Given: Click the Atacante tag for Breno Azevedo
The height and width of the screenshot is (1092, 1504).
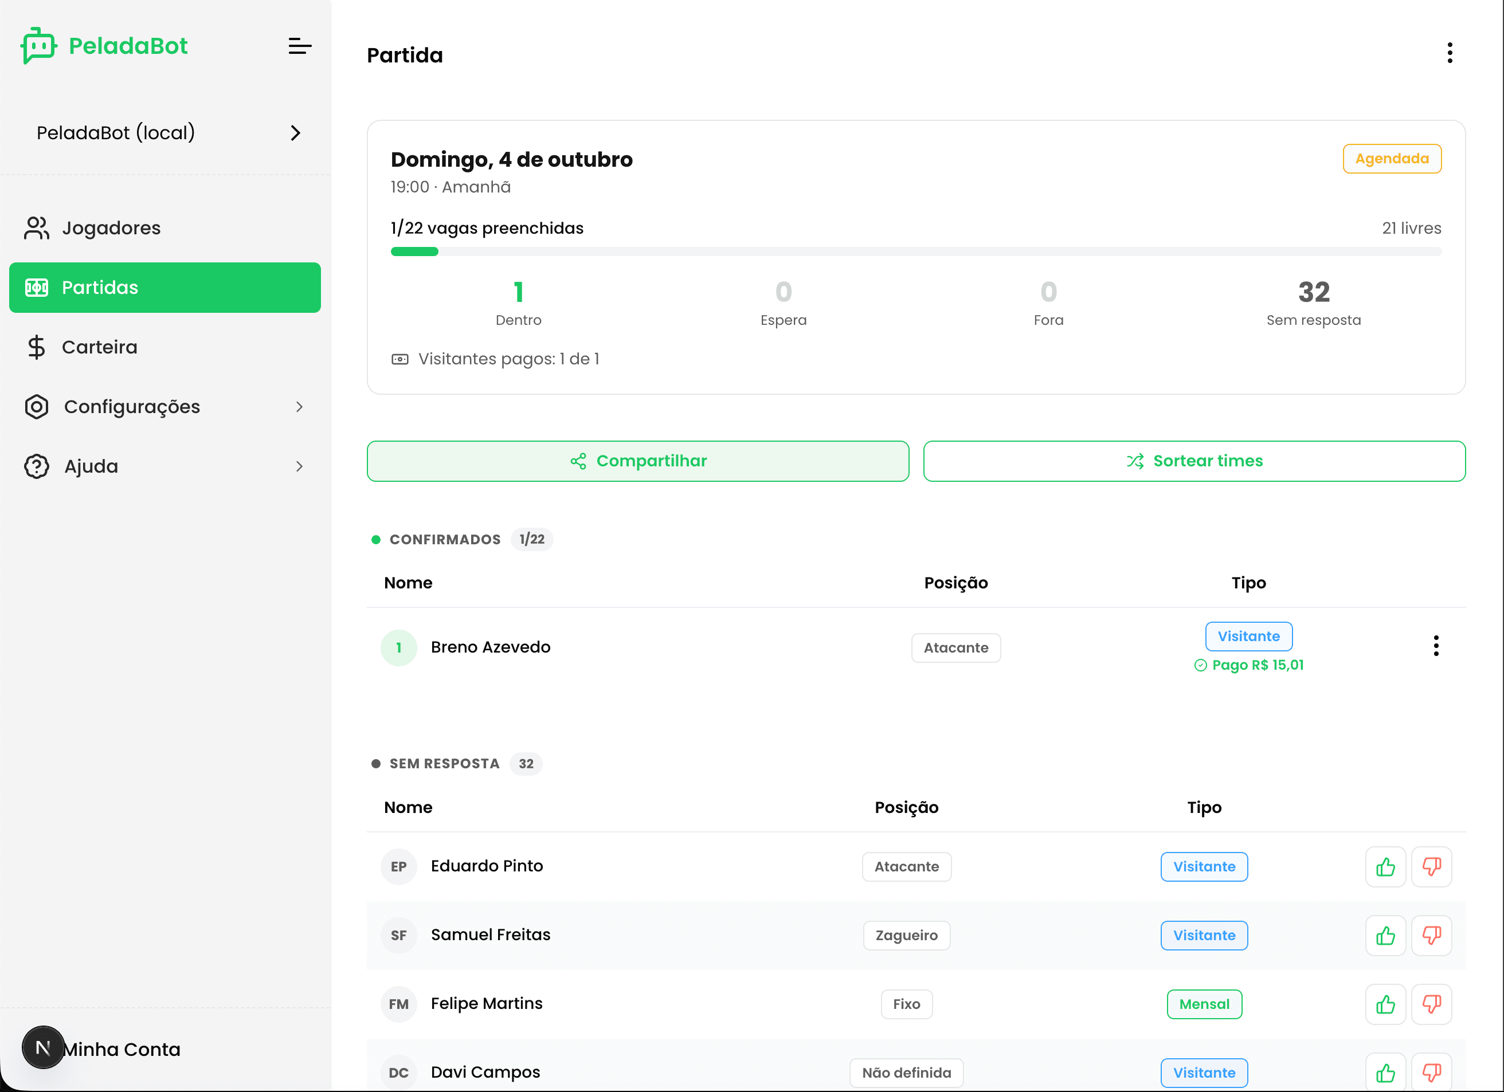Looking at the screenshot, I should click(955, 648).
